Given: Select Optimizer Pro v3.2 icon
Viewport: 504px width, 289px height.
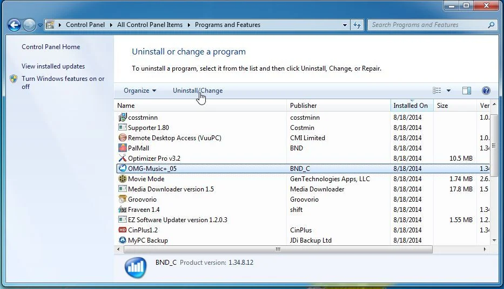Looking at the screenshot, I should click(123, 158).
